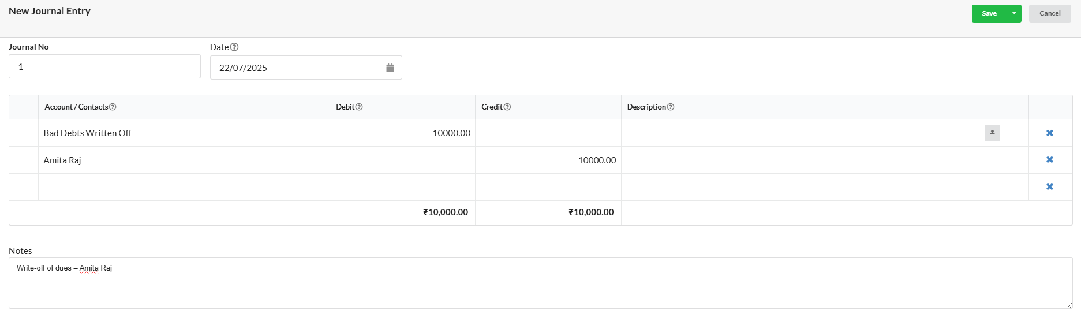
Task: Select the Bad Debts Written Off account cell
Action: coord(184,133)
